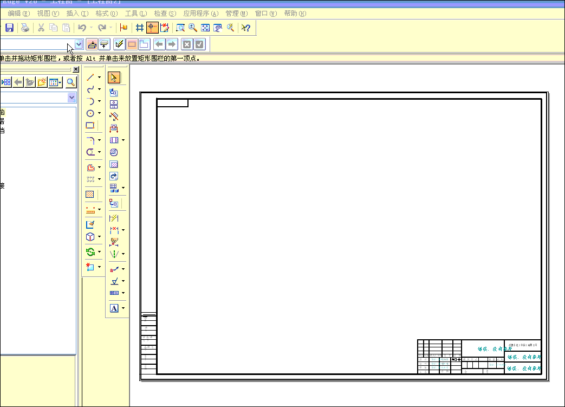565x407 pixels.
Task: Open the Text tool flyout arrow
Action: [123, 308]
